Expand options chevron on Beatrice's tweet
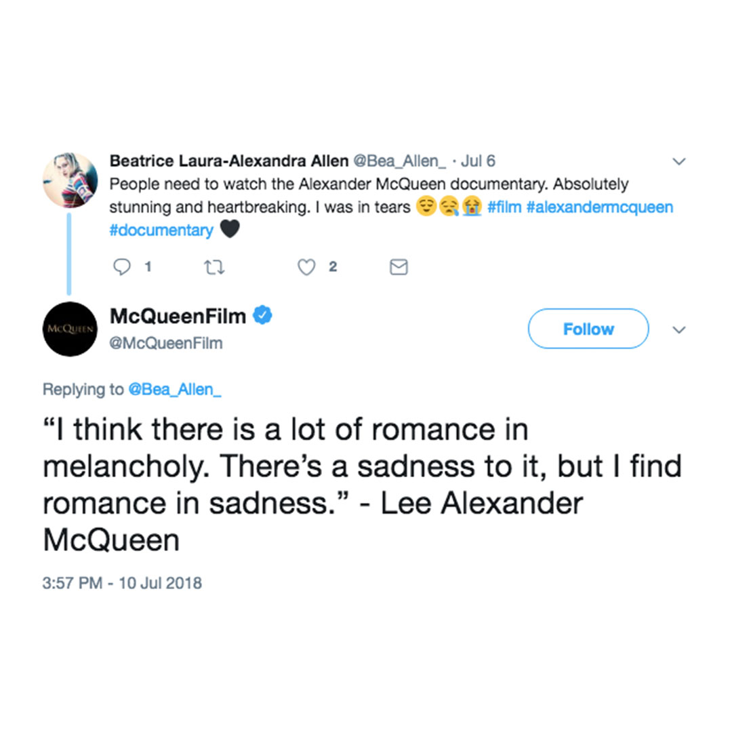Image resolution: width=732 pixels, height=732 pixels. [678, 162]
